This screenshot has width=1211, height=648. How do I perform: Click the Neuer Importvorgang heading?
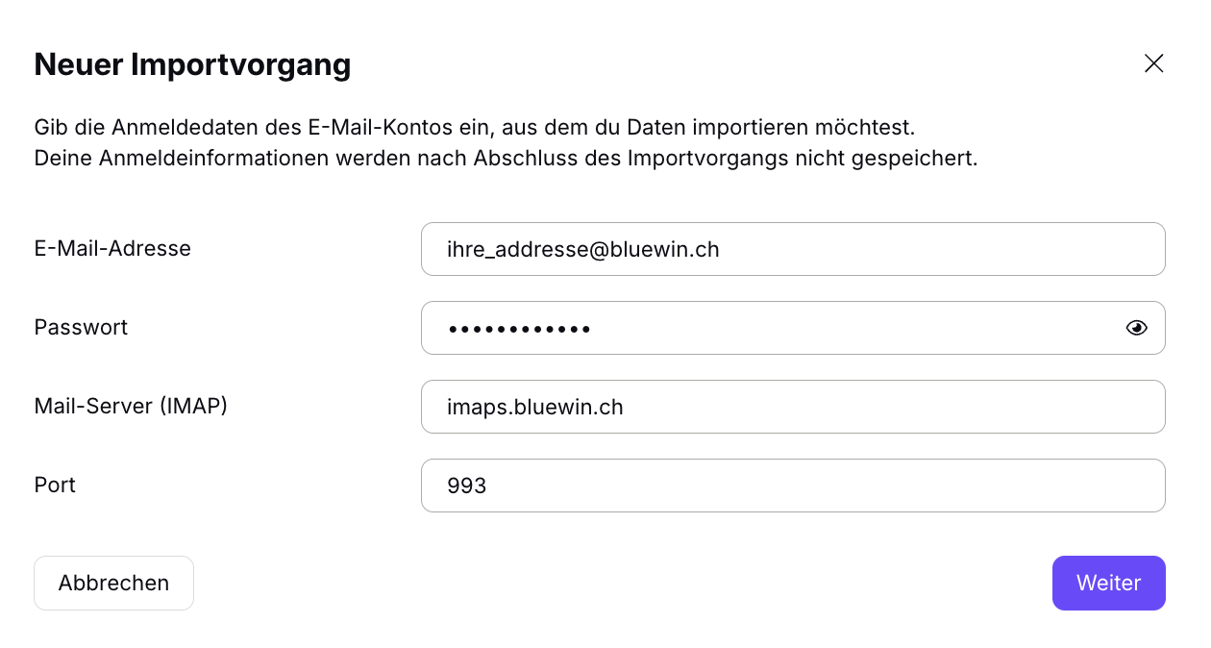click(192, 64)
